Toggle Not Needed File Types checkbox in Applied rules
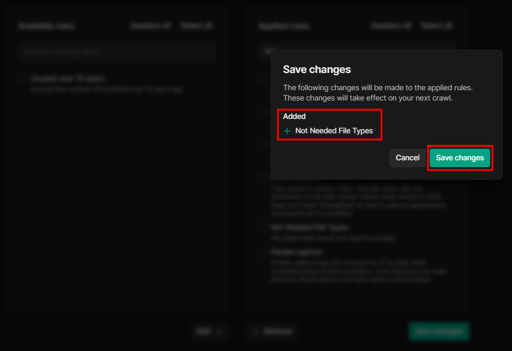Image resolution: width=512 pixels, height=351 pixels. tap(262, 228)
